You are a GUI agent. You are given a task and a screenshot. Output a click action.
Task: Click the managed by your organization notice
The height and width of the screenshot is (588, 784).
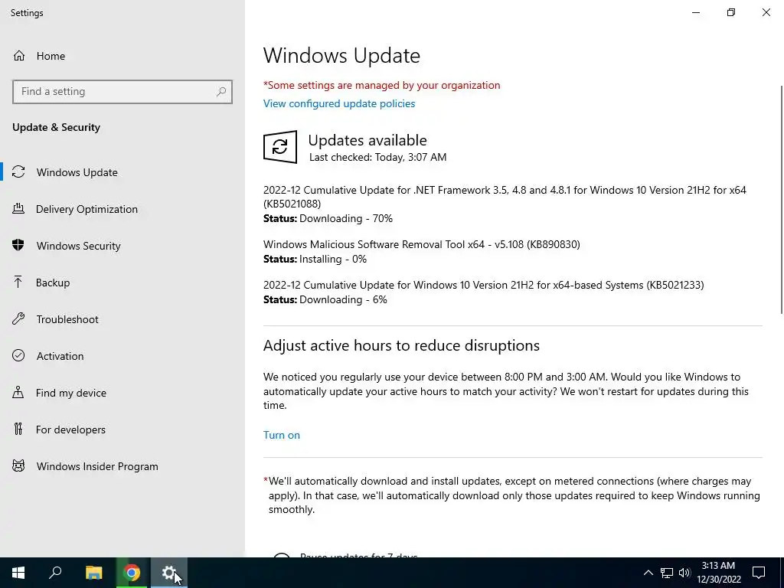tap(381, 85)
